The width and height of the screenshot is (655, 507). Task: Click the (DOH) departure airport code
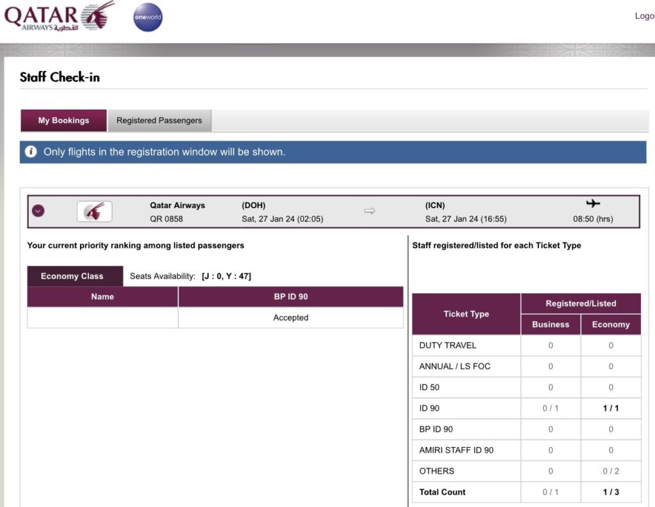pos(253,206)
